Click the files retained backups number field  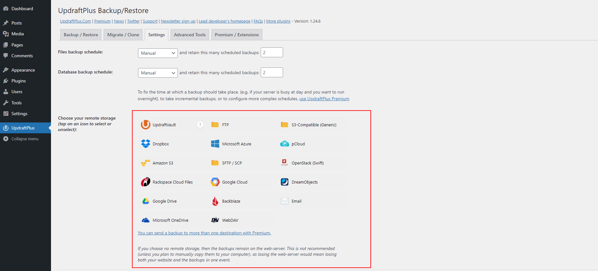coord(272,52)
